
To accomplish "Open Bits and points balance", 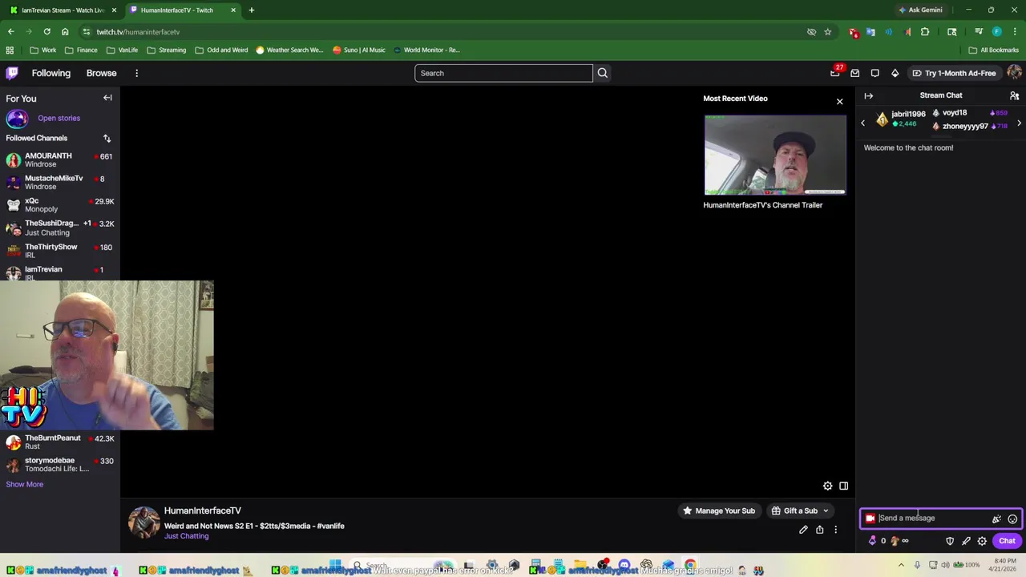I will 888,541.
